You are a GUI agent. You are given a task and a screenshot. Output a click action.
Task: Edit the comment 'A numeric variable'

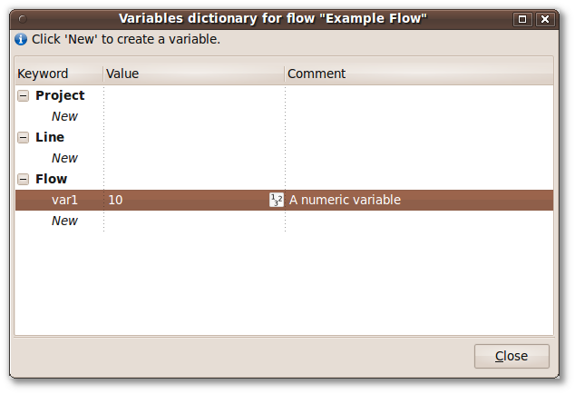point(345,200)
